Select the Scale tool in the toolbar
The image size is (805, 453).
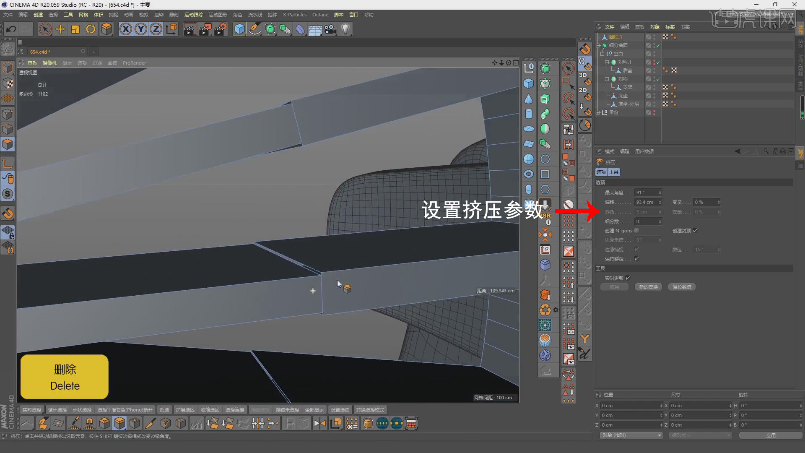pyautogui.click(x=75, y=29)
